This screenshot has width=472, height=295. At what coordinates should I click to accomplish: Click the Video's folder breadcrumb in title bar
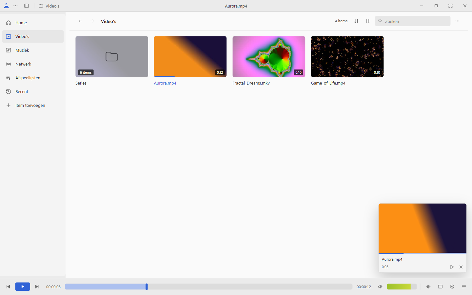(49, 6)
